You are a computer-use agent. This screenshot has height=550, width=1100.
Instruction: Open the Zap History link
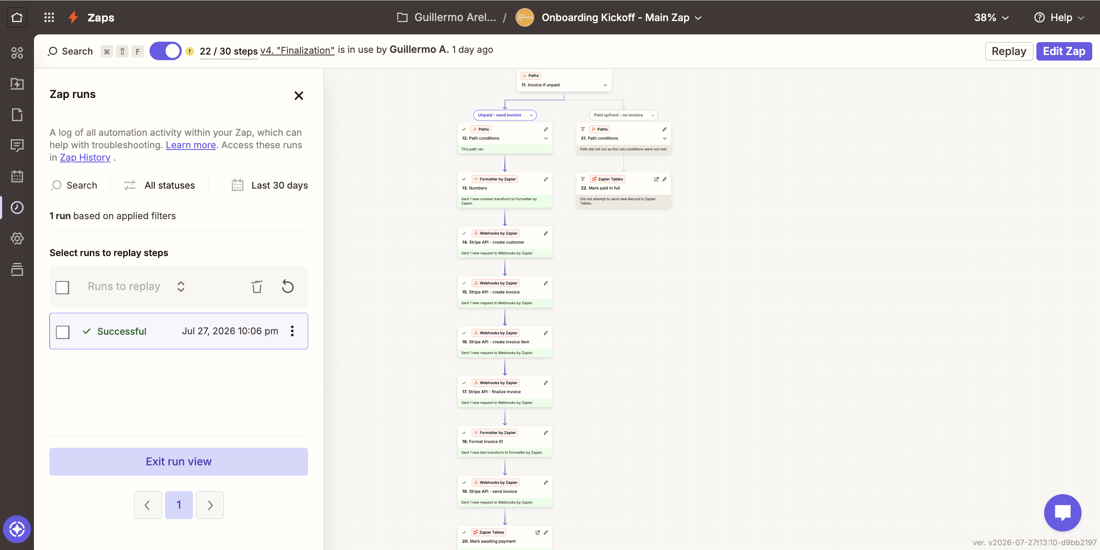(85, 158)
